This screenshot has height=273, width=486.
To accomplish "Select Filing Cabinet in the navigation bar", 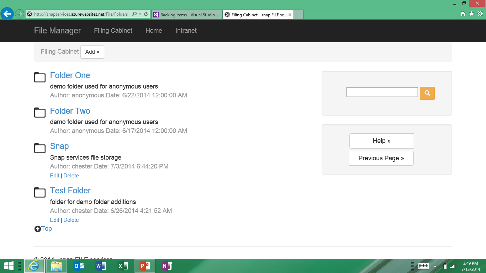I will point(113,31).
